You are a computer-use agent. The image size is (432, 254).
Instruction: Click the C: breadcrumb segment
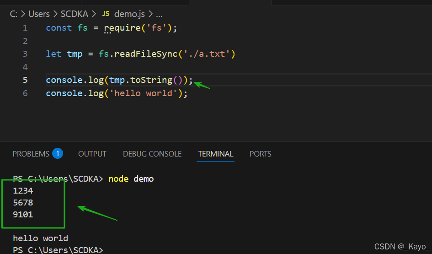[x=14, y=14]
